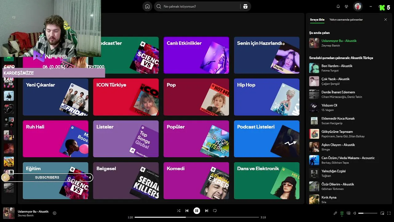Image resolution: width=394 pixels, height=222 pixels.
Task: Open the Canlı Etkinlikler category
Action: click(x=196, y=55)
